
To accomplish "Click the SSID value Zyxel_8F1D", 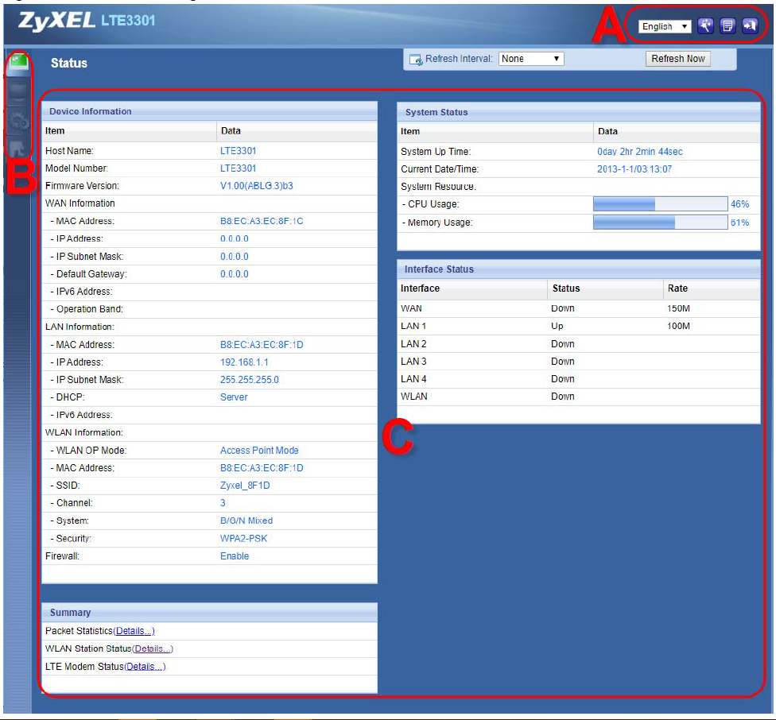I will [x=245, y=486].
